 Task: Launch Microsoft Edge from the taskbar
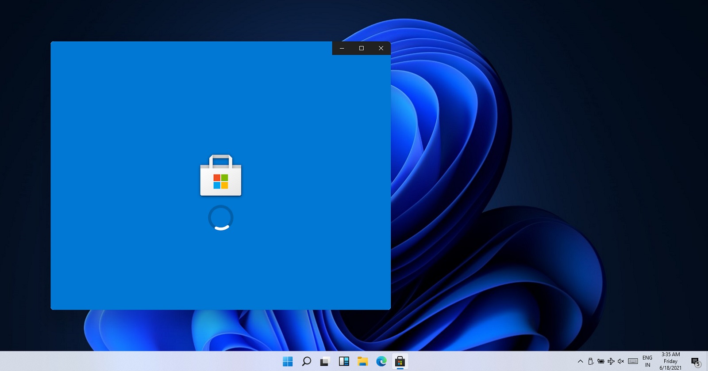pyautogui.click(x=381, y=361)
